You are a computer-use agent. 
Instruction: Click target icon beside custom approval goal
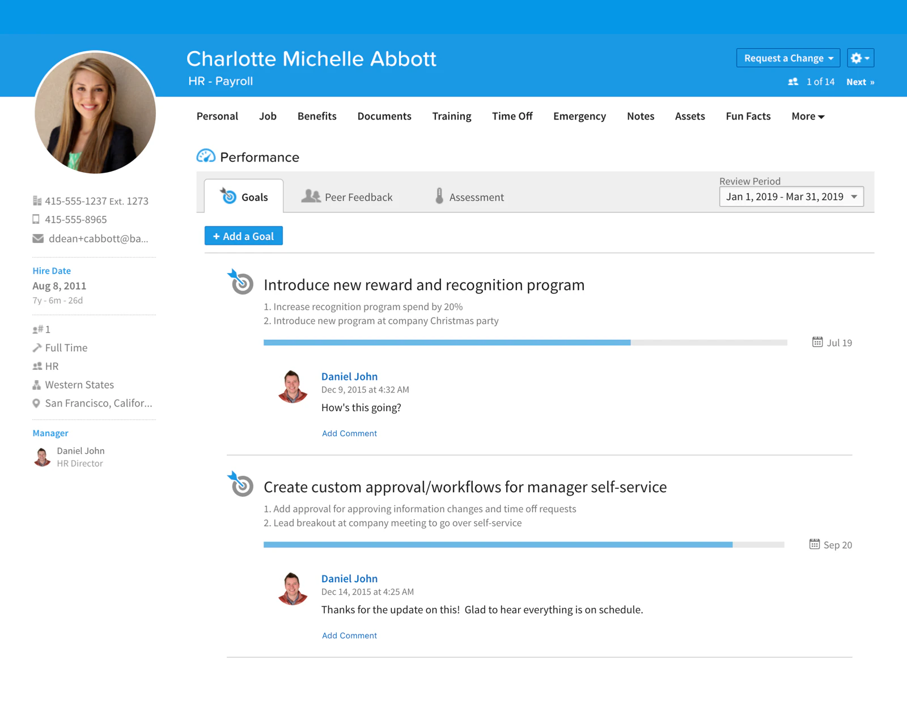click(241, 483)
